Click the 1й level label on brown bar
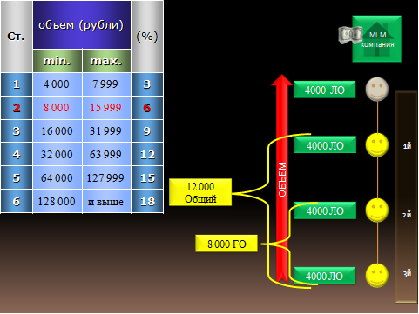This screenshot has height=314, width=419. pyautogui.click(x=407, y=146)
